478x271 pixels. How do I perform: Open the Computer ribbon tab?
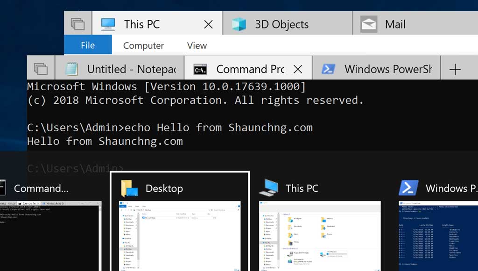tap(143, 45)
